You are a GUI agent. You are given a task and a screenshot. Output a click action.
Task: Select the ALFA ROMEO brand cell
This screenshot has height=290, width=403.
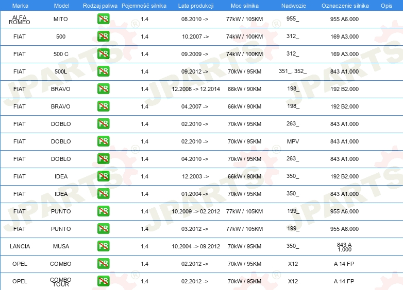20,20
